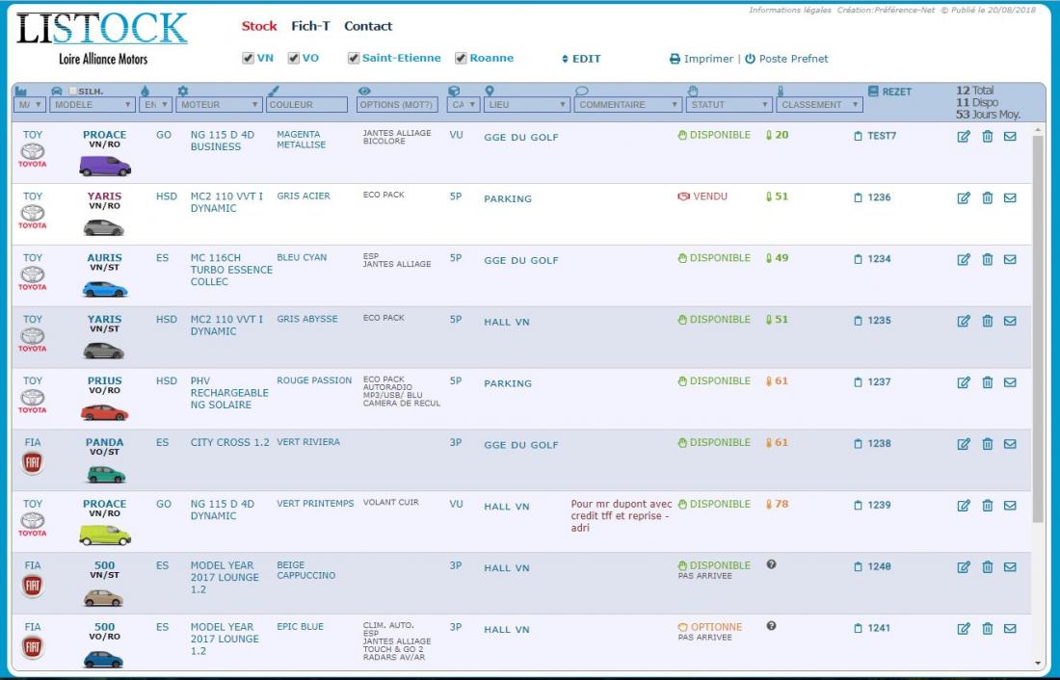Toggle the VN checkbox

click(248, 58)
